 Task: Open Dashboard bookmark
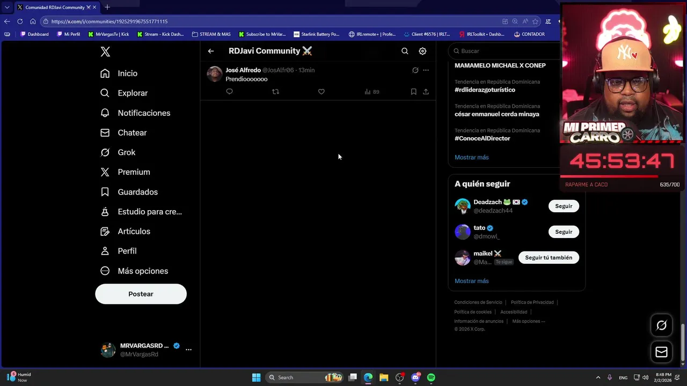(x=34, y=34)
